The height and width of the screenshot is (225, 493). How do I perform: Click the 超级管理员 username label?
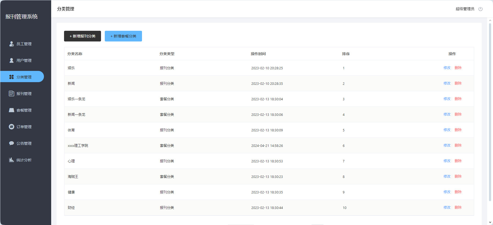pos(465,9)
